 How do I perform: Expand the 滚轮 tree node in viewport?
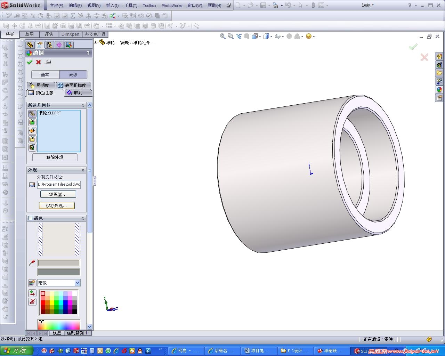96,42
